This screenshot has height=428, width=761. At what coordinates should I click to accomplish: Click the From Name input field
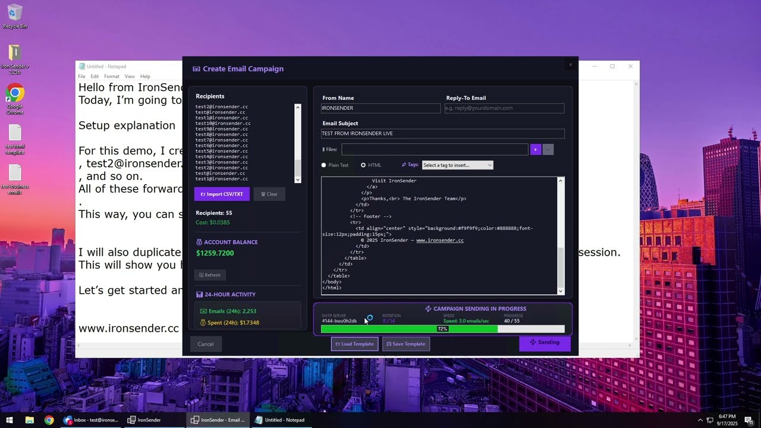coord(380,108)
